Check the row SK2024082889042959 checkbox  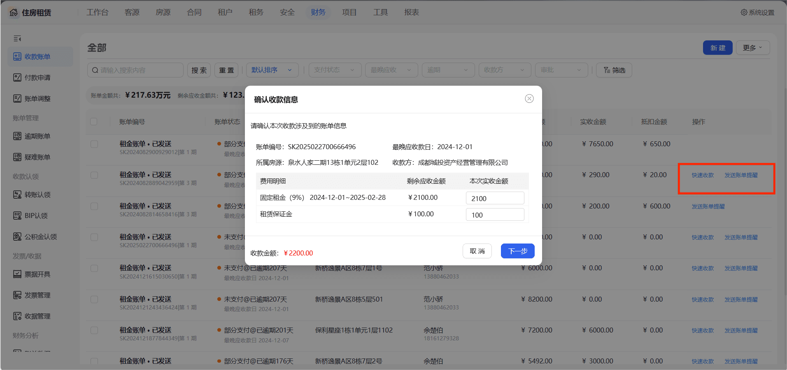94,175
